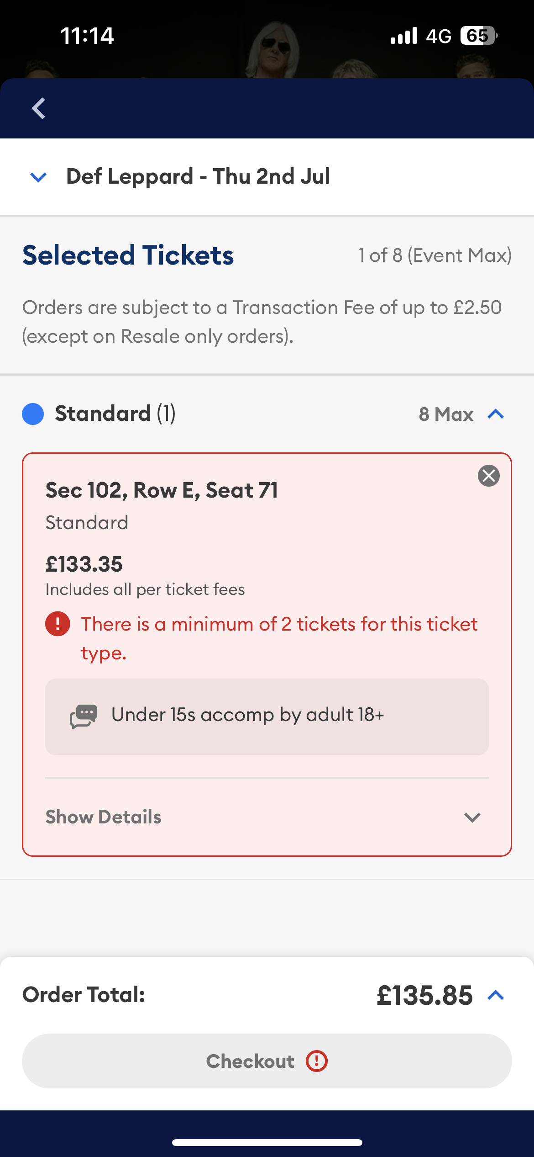Open Show Details text link
This screenshot has width=534, height=1157.
click(104, 817)
